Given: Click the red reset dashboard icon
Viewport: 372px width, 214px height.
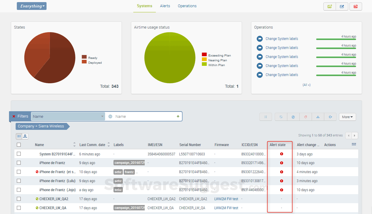Looking at the screenshot, I should [x=356, y=6].
